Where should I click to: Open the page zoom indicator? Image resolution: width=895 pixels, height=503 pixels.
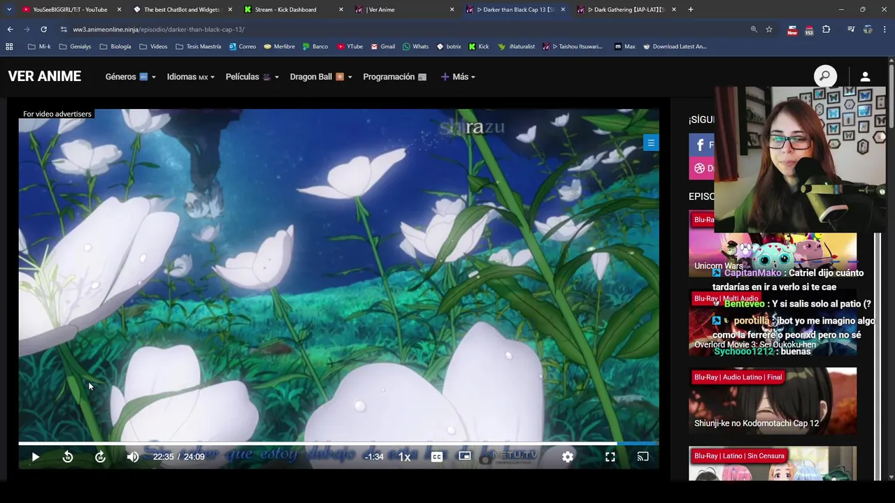[x=754, y=29]
